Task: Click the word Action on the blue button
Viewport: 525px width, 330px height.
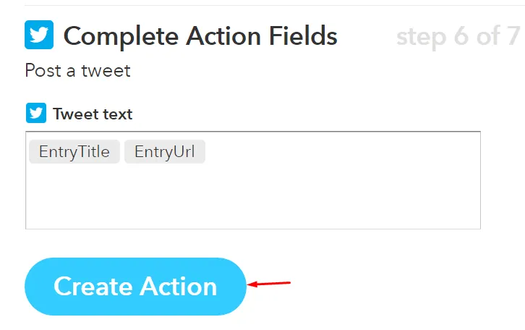Action: [179, 287]
